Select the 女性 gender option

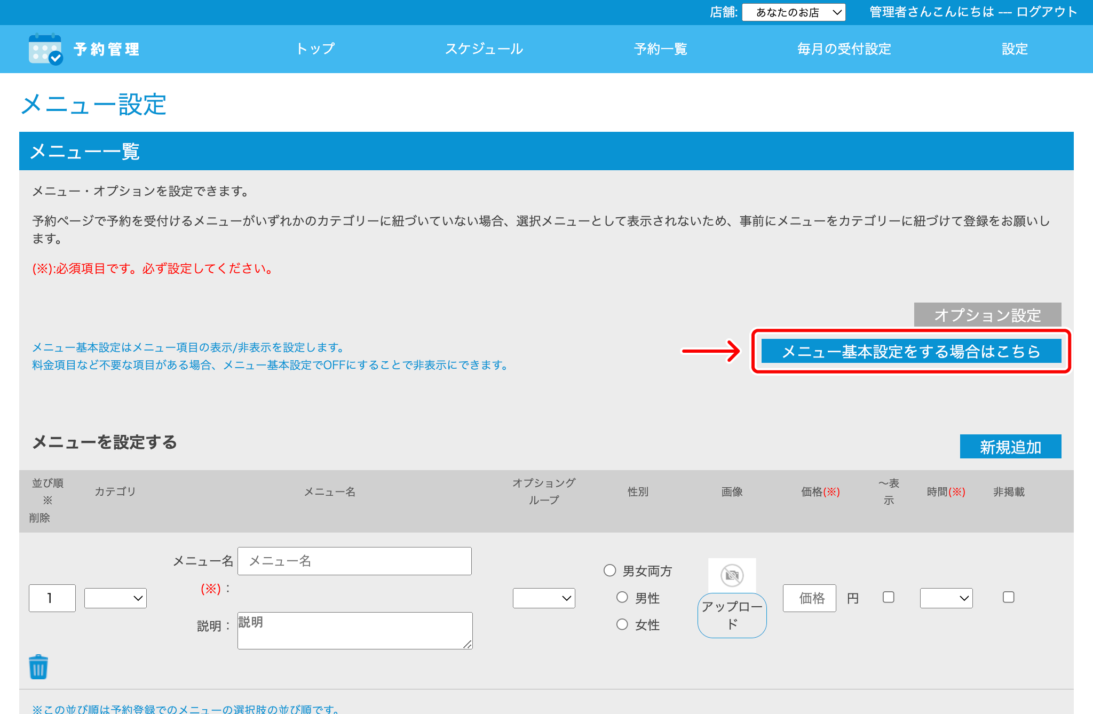click(622, 624)
